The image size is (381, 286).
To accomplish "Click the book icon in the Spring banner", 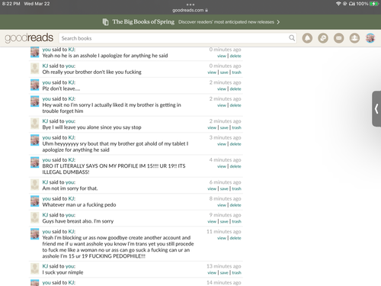I will (x=105, y=22).
